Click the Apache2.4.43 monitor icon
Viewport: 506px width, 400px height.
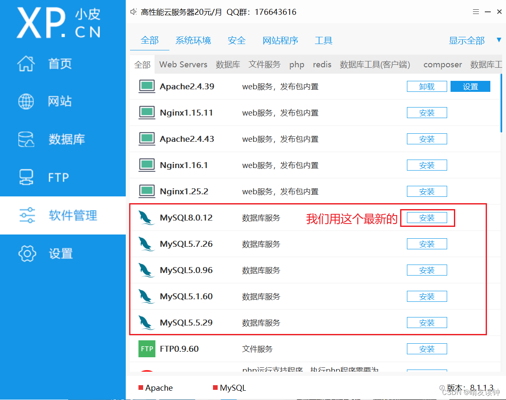point(147,139)
